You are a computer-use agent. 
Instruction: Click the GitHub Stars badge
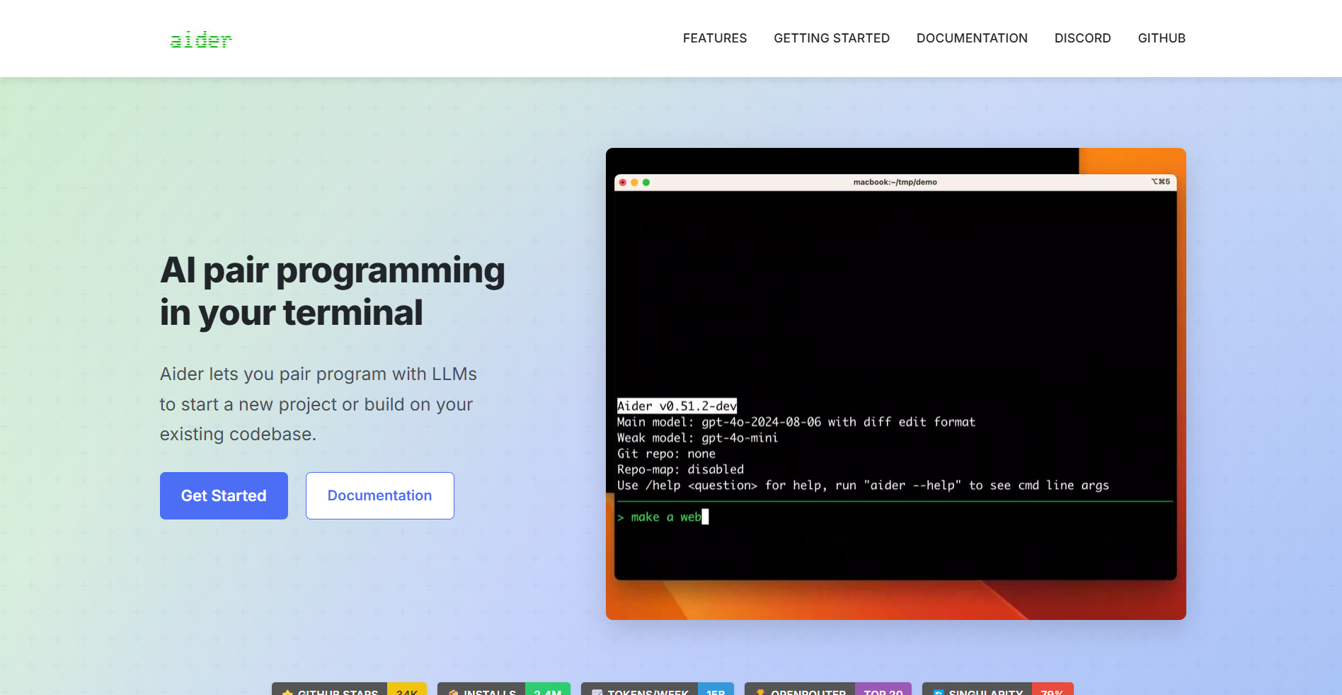tap(349, 689)
